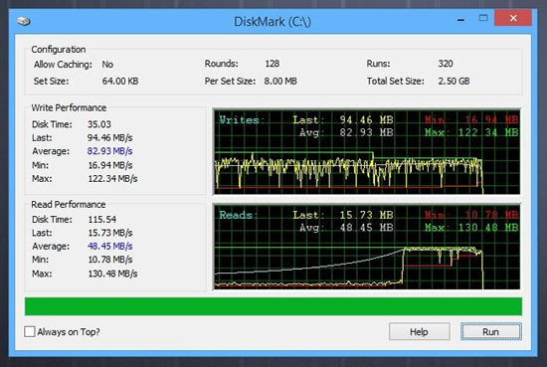The width and height of the screenshot is (547, 367).
Task: Click the Set Size 64.00 KB value
Action: pyautogui.click(x=120, y=81)
